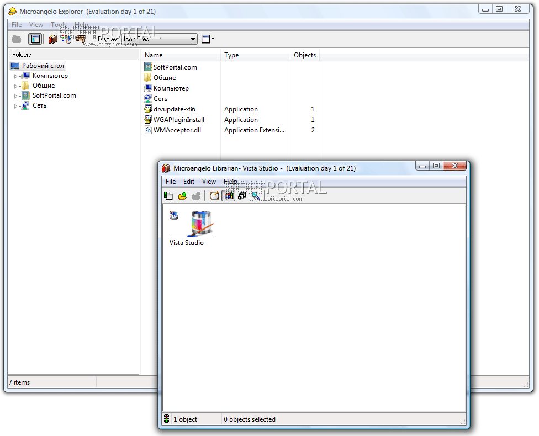Open the Help menu in Microangelo Librarian
The image size is (539, 436).
pyautogui.click(x=230, y=182)
